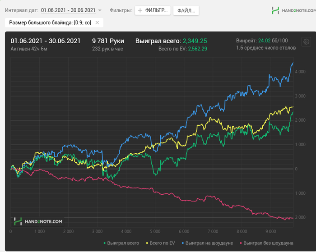This screenshot has height=252, width=316.
Task: Click the 1.6 среднее число столов text
Action: 266,48
